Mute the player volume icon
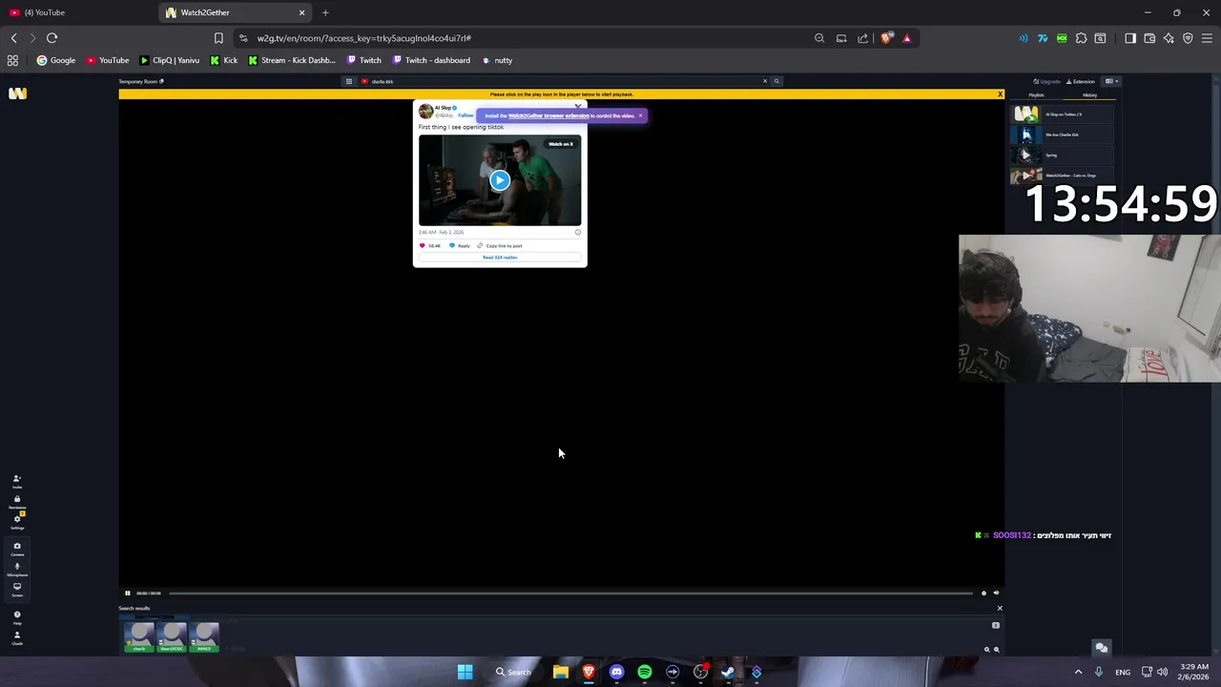The image size is (1221, 687). [996, 593]
